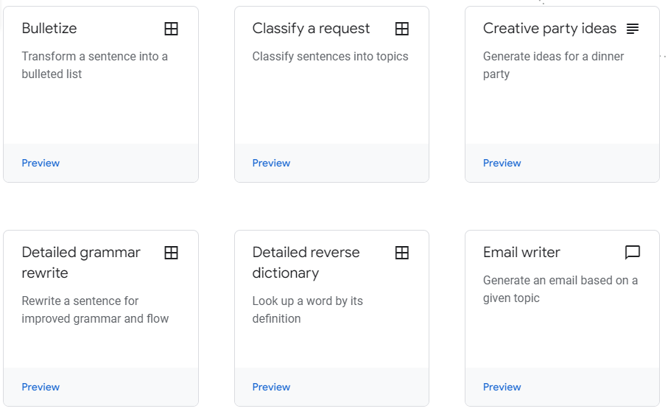The width and height of the screenshot is (668, 417).
Task: Click the grid icon on Detailed grammar rewrite card
Action: [x=172, y=253]
